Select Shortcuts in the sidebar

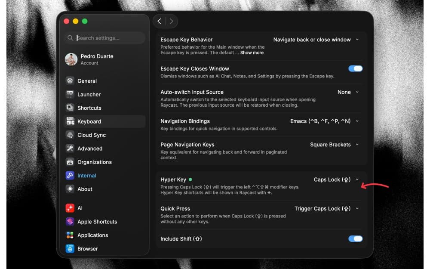[105, 108]
